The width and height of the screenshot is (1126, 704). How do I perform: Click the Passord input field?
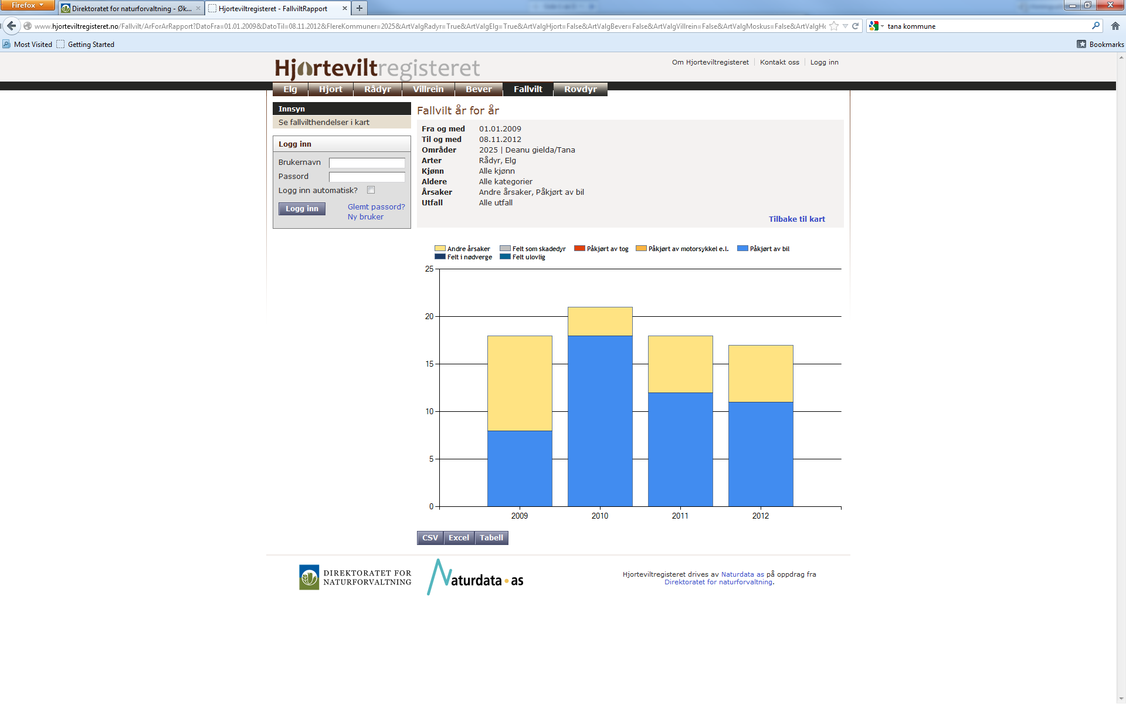367,177
